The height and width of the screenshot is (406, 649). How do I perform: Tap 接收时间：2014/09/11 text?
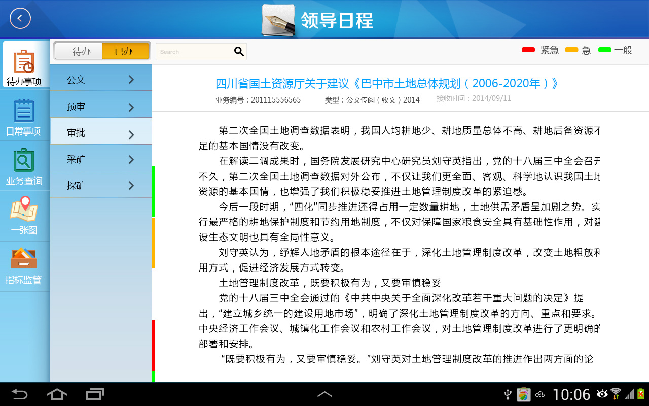tap(474, 98)
